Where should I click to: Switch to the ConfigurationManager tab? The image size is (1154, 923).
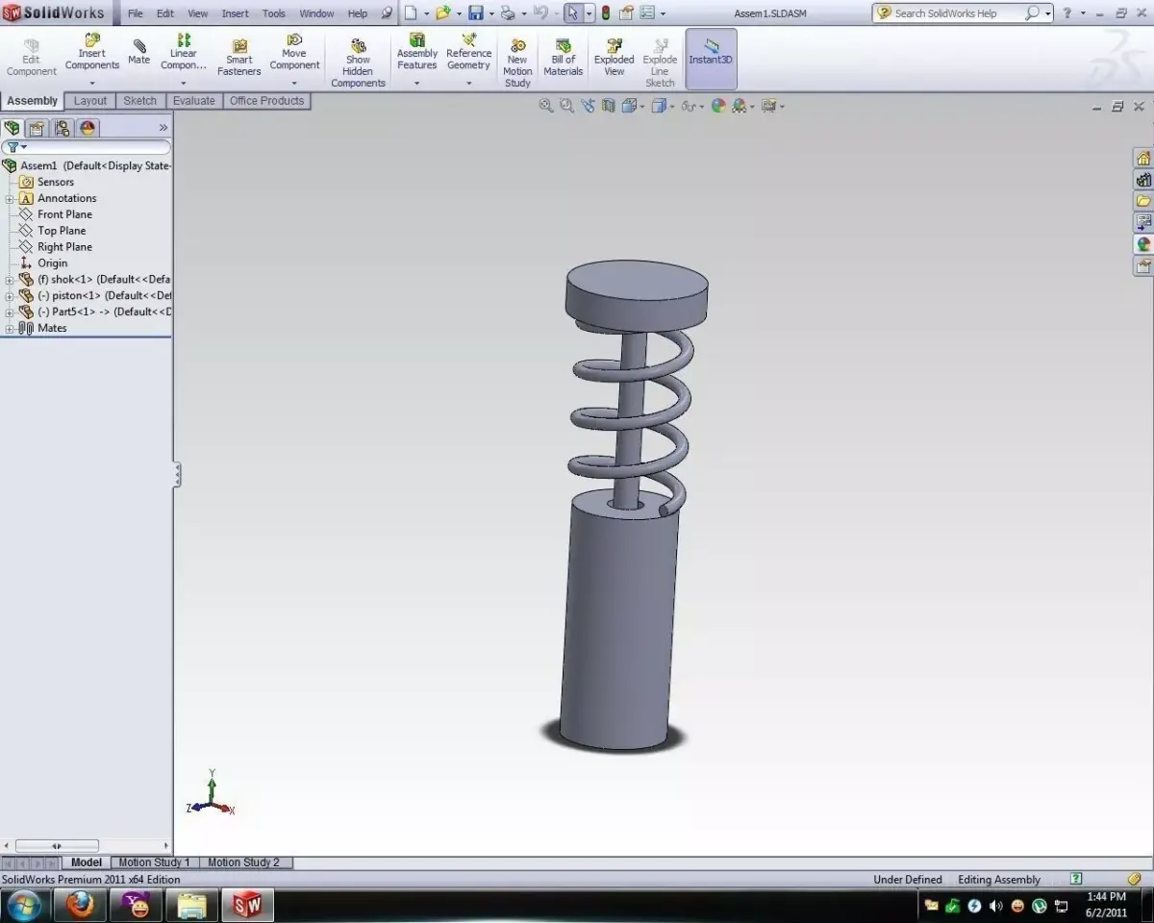pos(62,127)
